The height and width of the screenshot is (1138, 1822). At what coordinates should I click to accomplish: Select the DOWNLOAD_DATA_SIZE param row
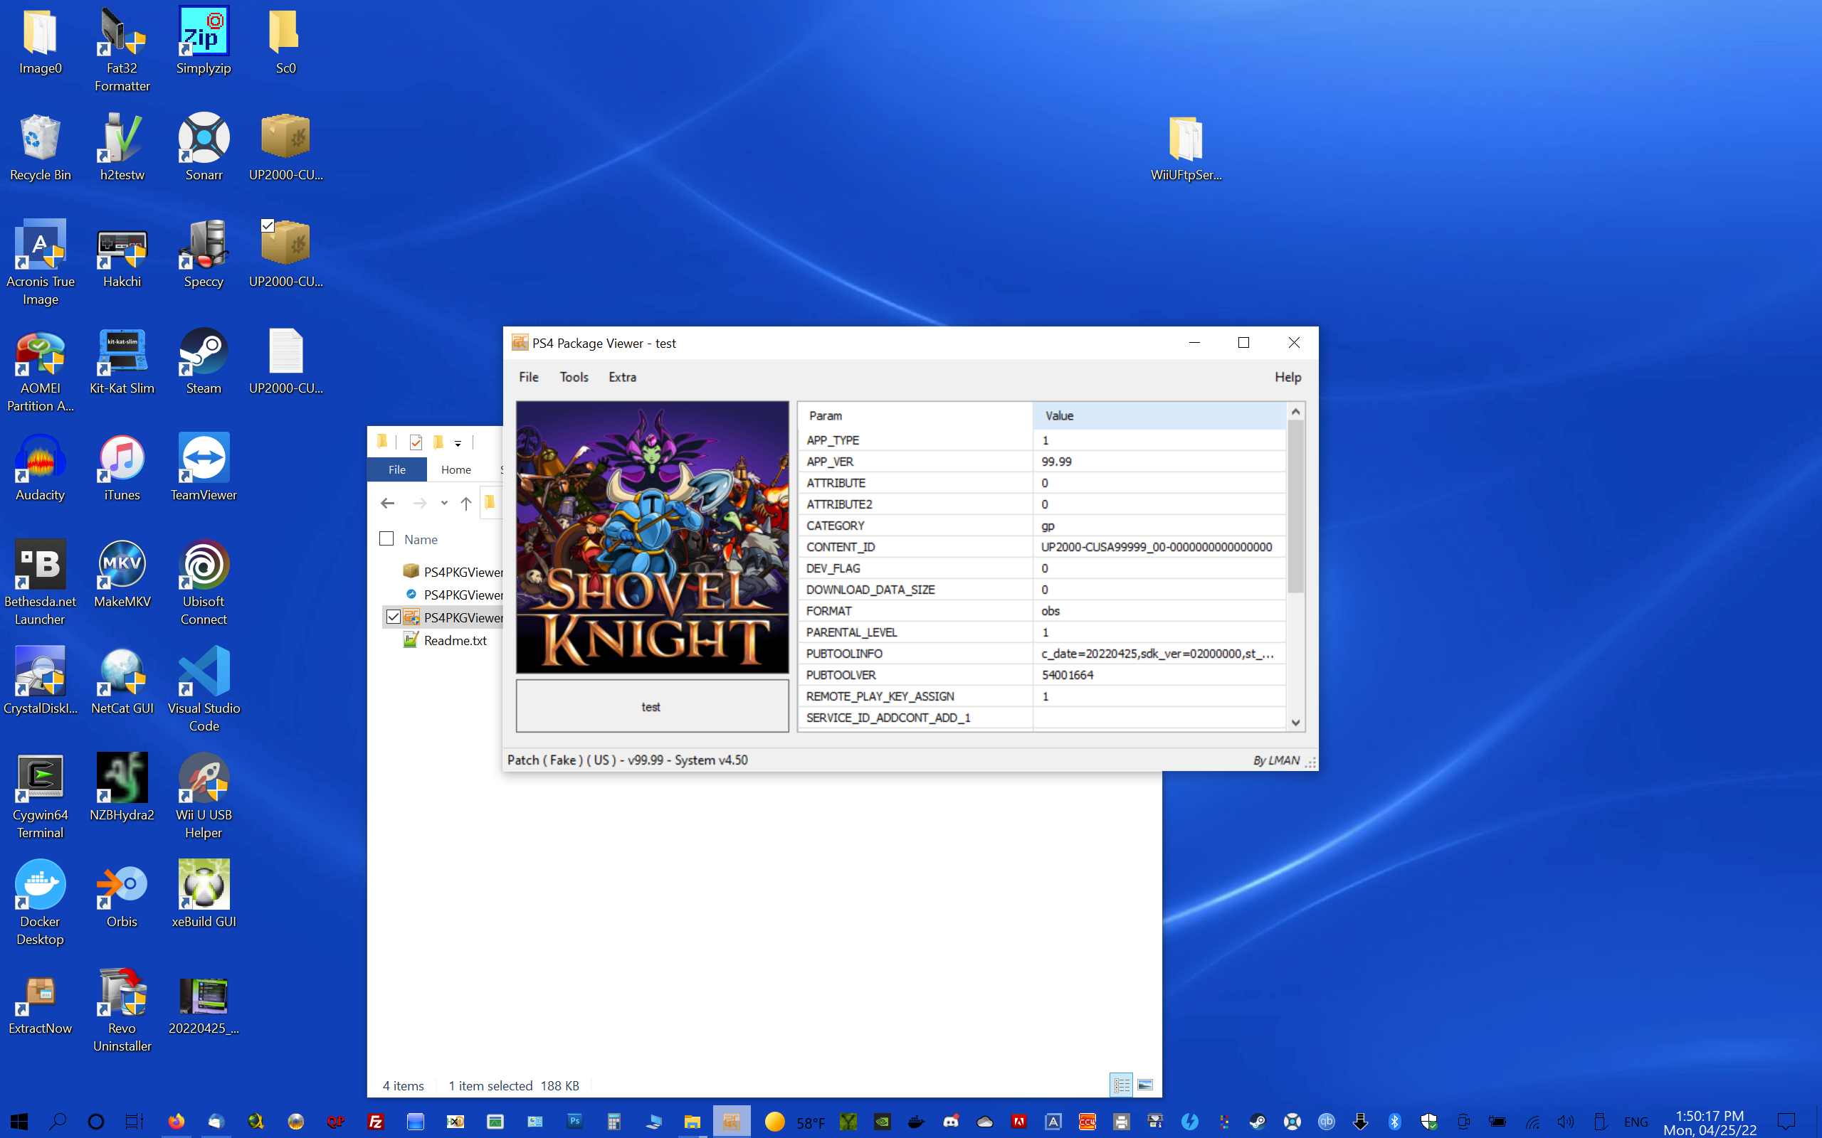coord(1042,590)
